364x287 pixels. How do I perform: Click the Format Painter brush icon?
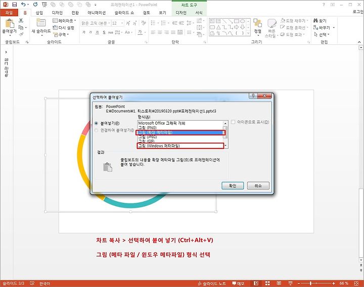(x=21, y=34)
